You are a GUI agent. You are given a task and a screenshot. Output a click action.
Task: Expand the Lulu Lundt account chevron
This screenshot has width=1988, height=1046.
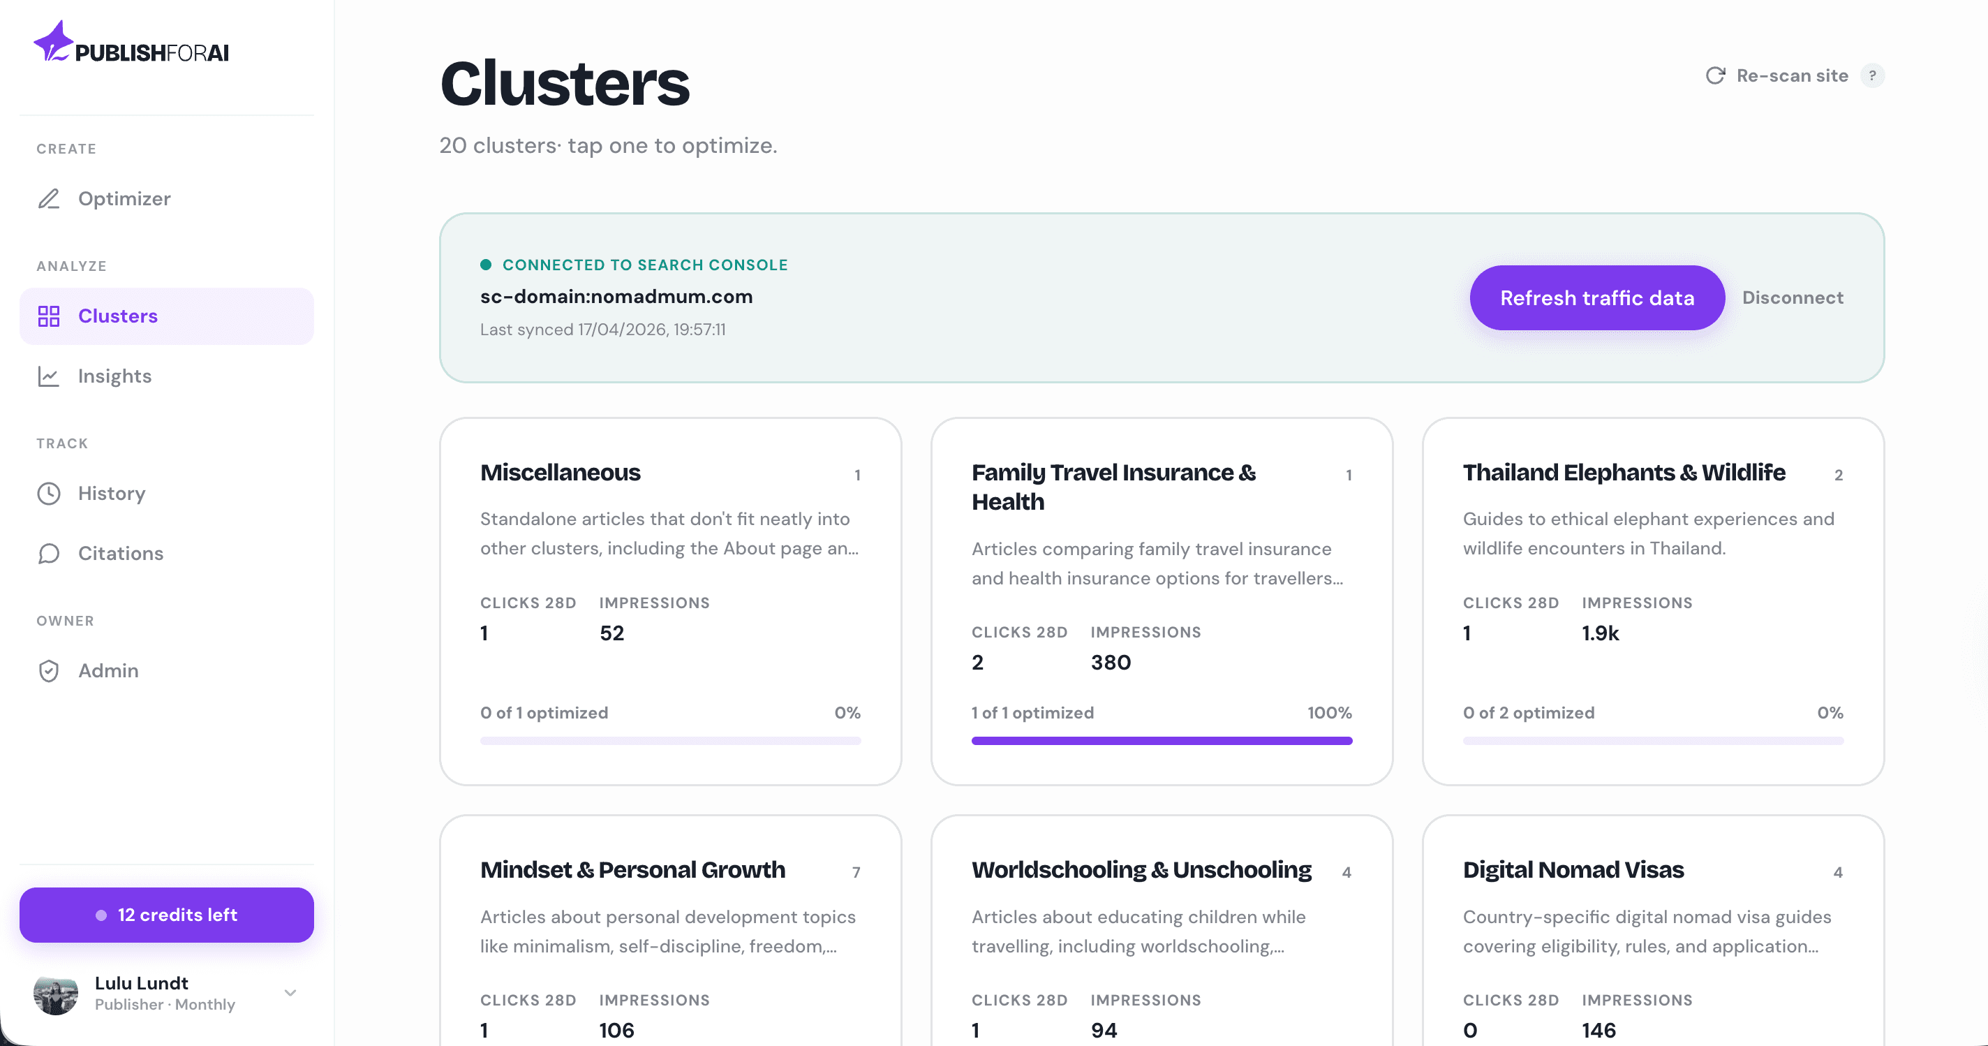tap(290, 993)
